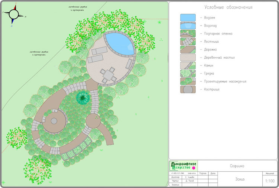Screen dimensions: 279x188
Task: Select the teal fountain plant symbol
Action: [x=83, y=98]
